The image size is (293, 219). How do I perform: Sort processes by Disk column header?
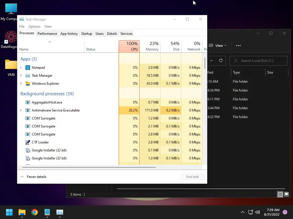(171, 46)
